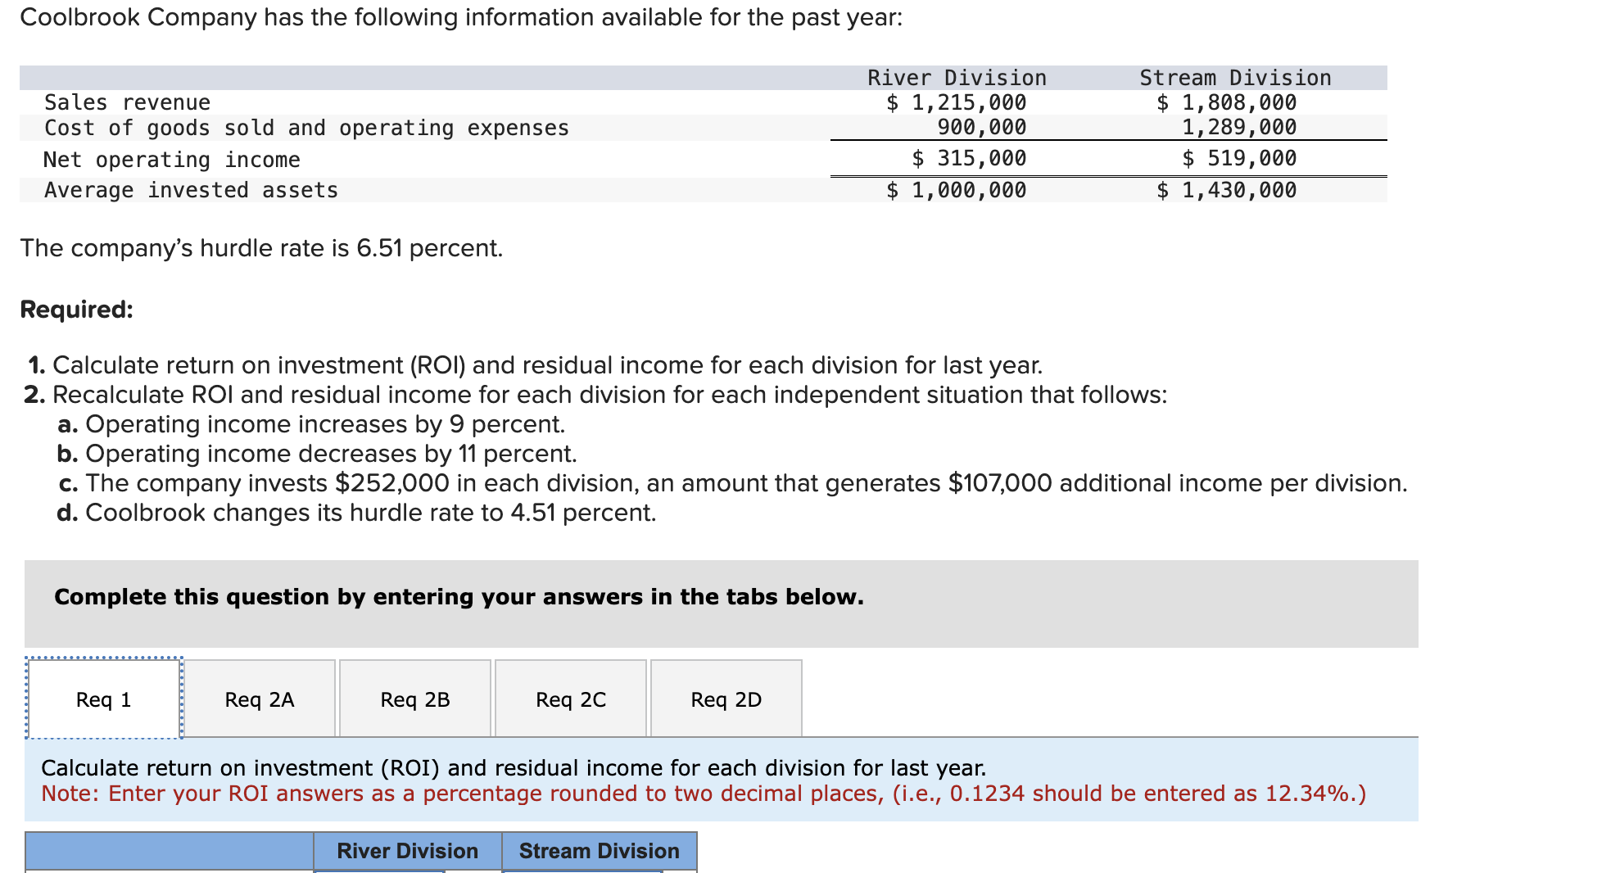Click the River Division answer column header
Viewport: 1602px width, 873px height.
click(x=408, y=851)
